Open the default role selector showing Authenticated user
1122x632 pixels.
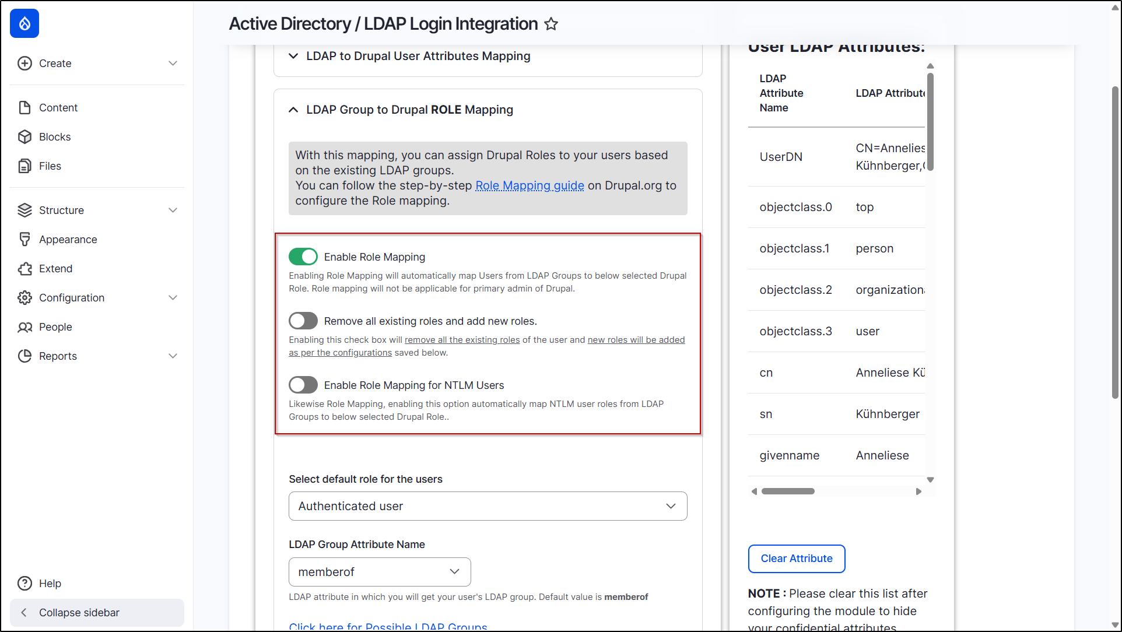coord(487,506)
